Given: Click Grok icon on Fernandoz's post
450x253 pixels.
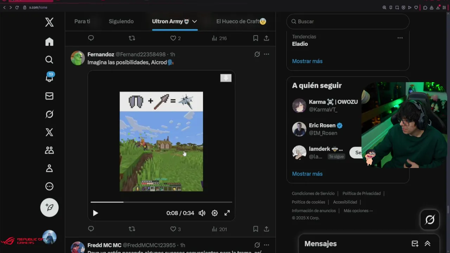Looking at the screenshot, I should [x=257, y=54].
